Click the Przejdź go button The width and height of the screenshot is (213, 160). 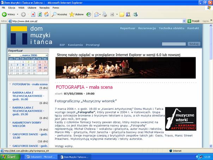(x=194, y=21)
